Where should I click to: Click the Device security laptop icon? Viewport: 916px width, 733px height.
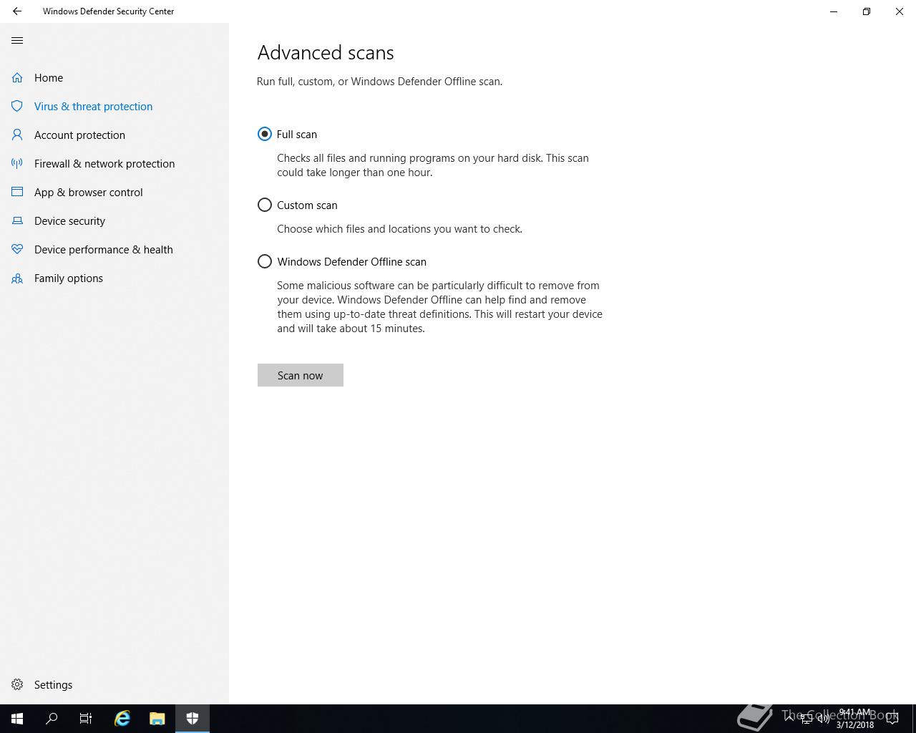click(x=17, y=220)
